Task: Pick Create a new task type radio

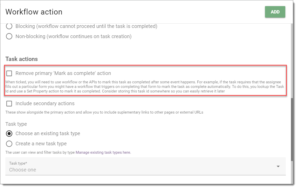Action: pos(9,144)
